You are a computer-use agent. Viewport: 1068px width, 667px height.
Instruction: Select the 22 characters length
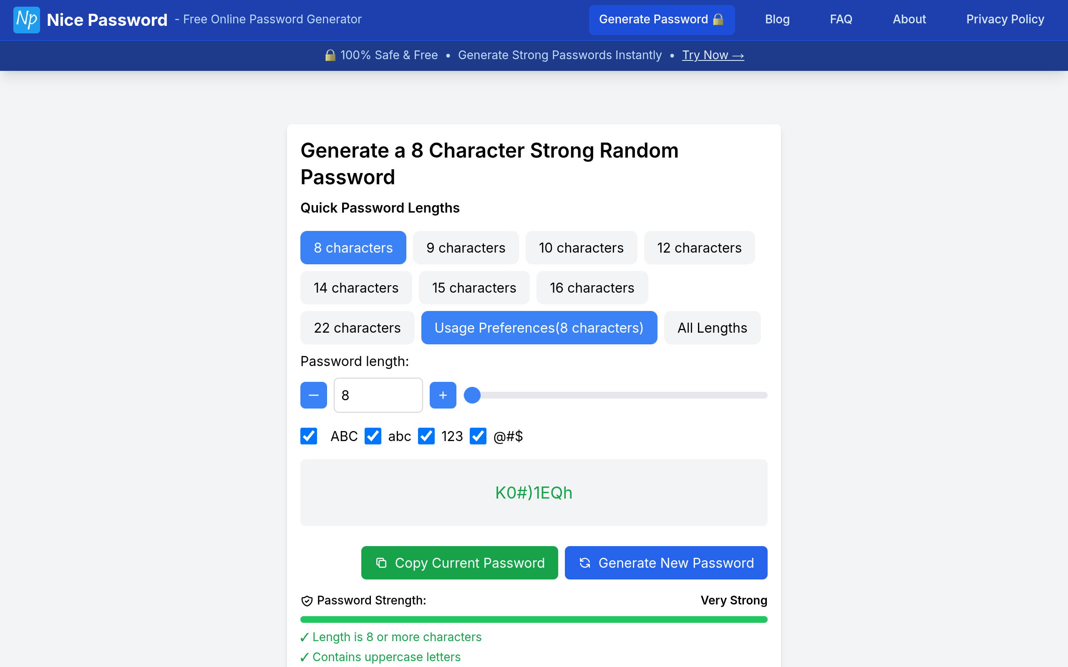[357, 328]
